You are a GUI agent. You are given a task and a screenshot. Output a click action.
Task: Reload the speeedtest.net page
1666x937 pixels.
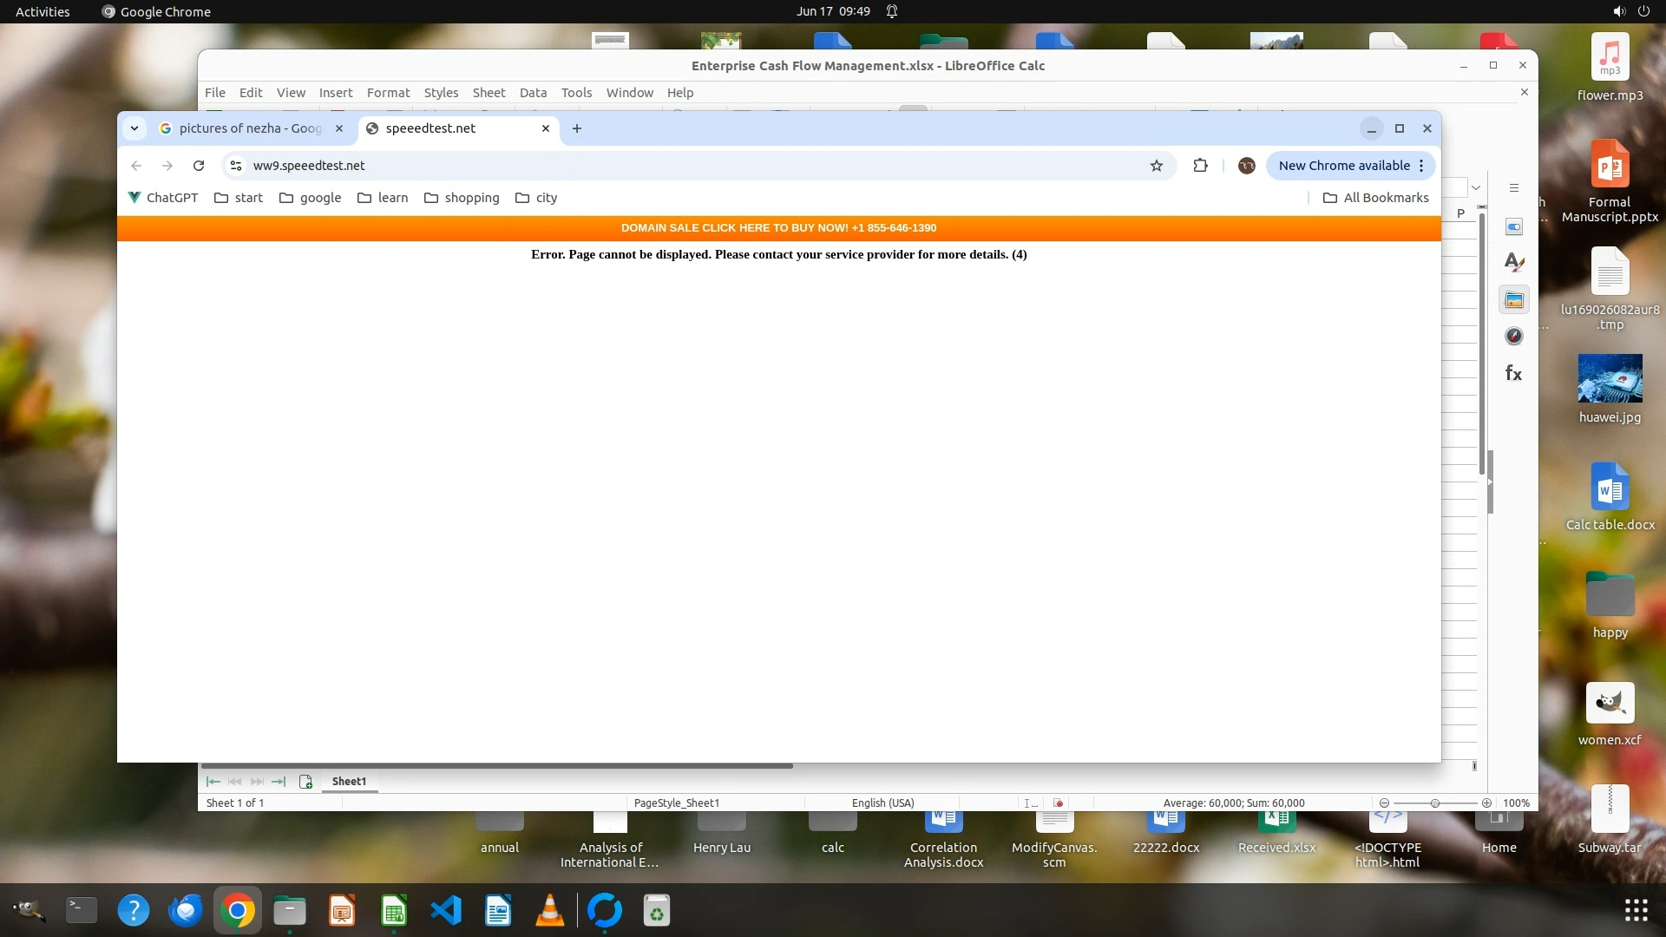[x=199, y=166]
